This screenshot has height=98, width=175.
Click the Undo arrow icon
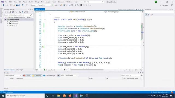pos(23,5)
